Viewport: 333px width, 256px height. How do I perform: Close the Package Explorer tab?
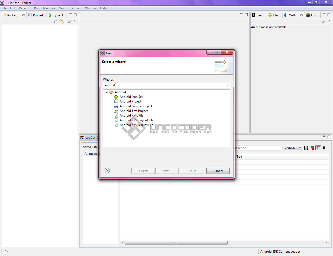click(x=23, y=15)
